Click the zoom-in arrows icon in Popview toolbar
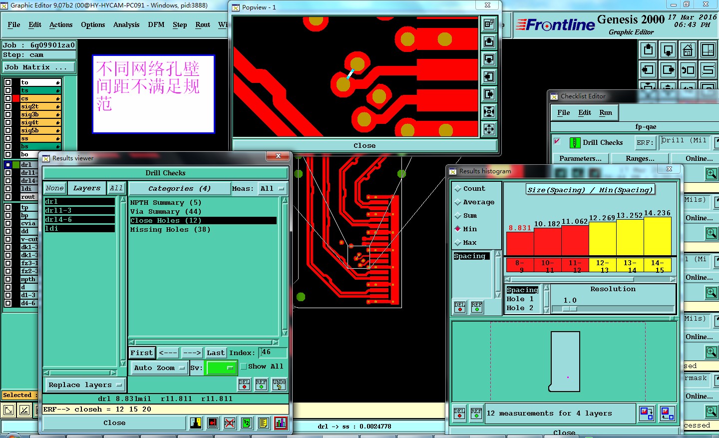This screenshot has height=438, width=719. point(489,112)
